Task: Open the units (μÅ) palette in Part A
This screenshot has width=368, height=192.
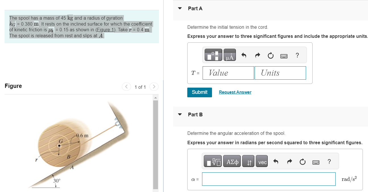Action: [x=230, y=55]
